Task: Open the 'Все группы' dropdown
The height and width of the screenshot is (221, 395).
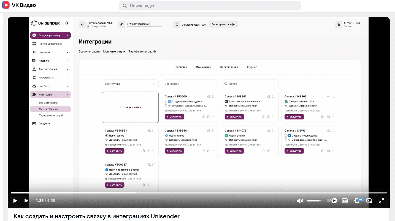Action: click(130, 84)
